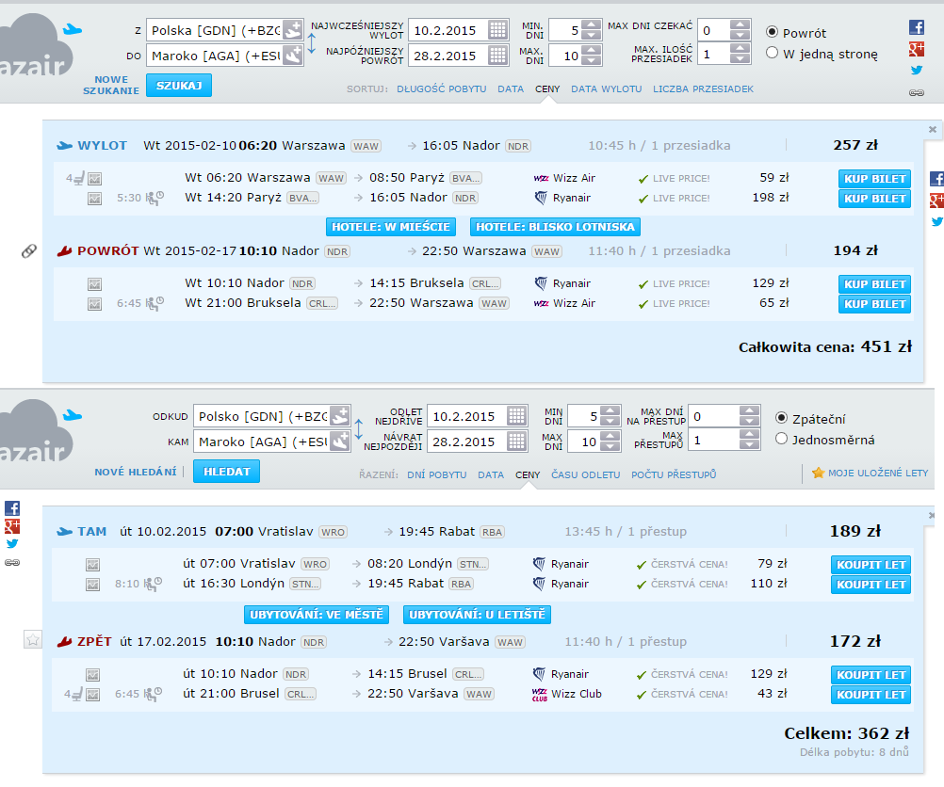Viewport: 944px width, 787px height.
Task: Save Czech result with star icon
Action: [33, 639]
